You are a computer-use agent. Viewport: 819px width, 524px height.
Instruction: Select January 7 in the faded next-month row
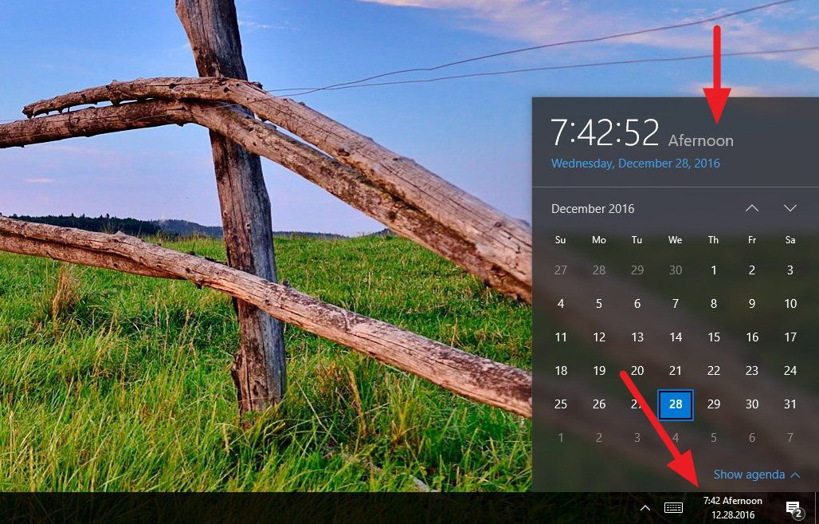[x=790, y=437]
